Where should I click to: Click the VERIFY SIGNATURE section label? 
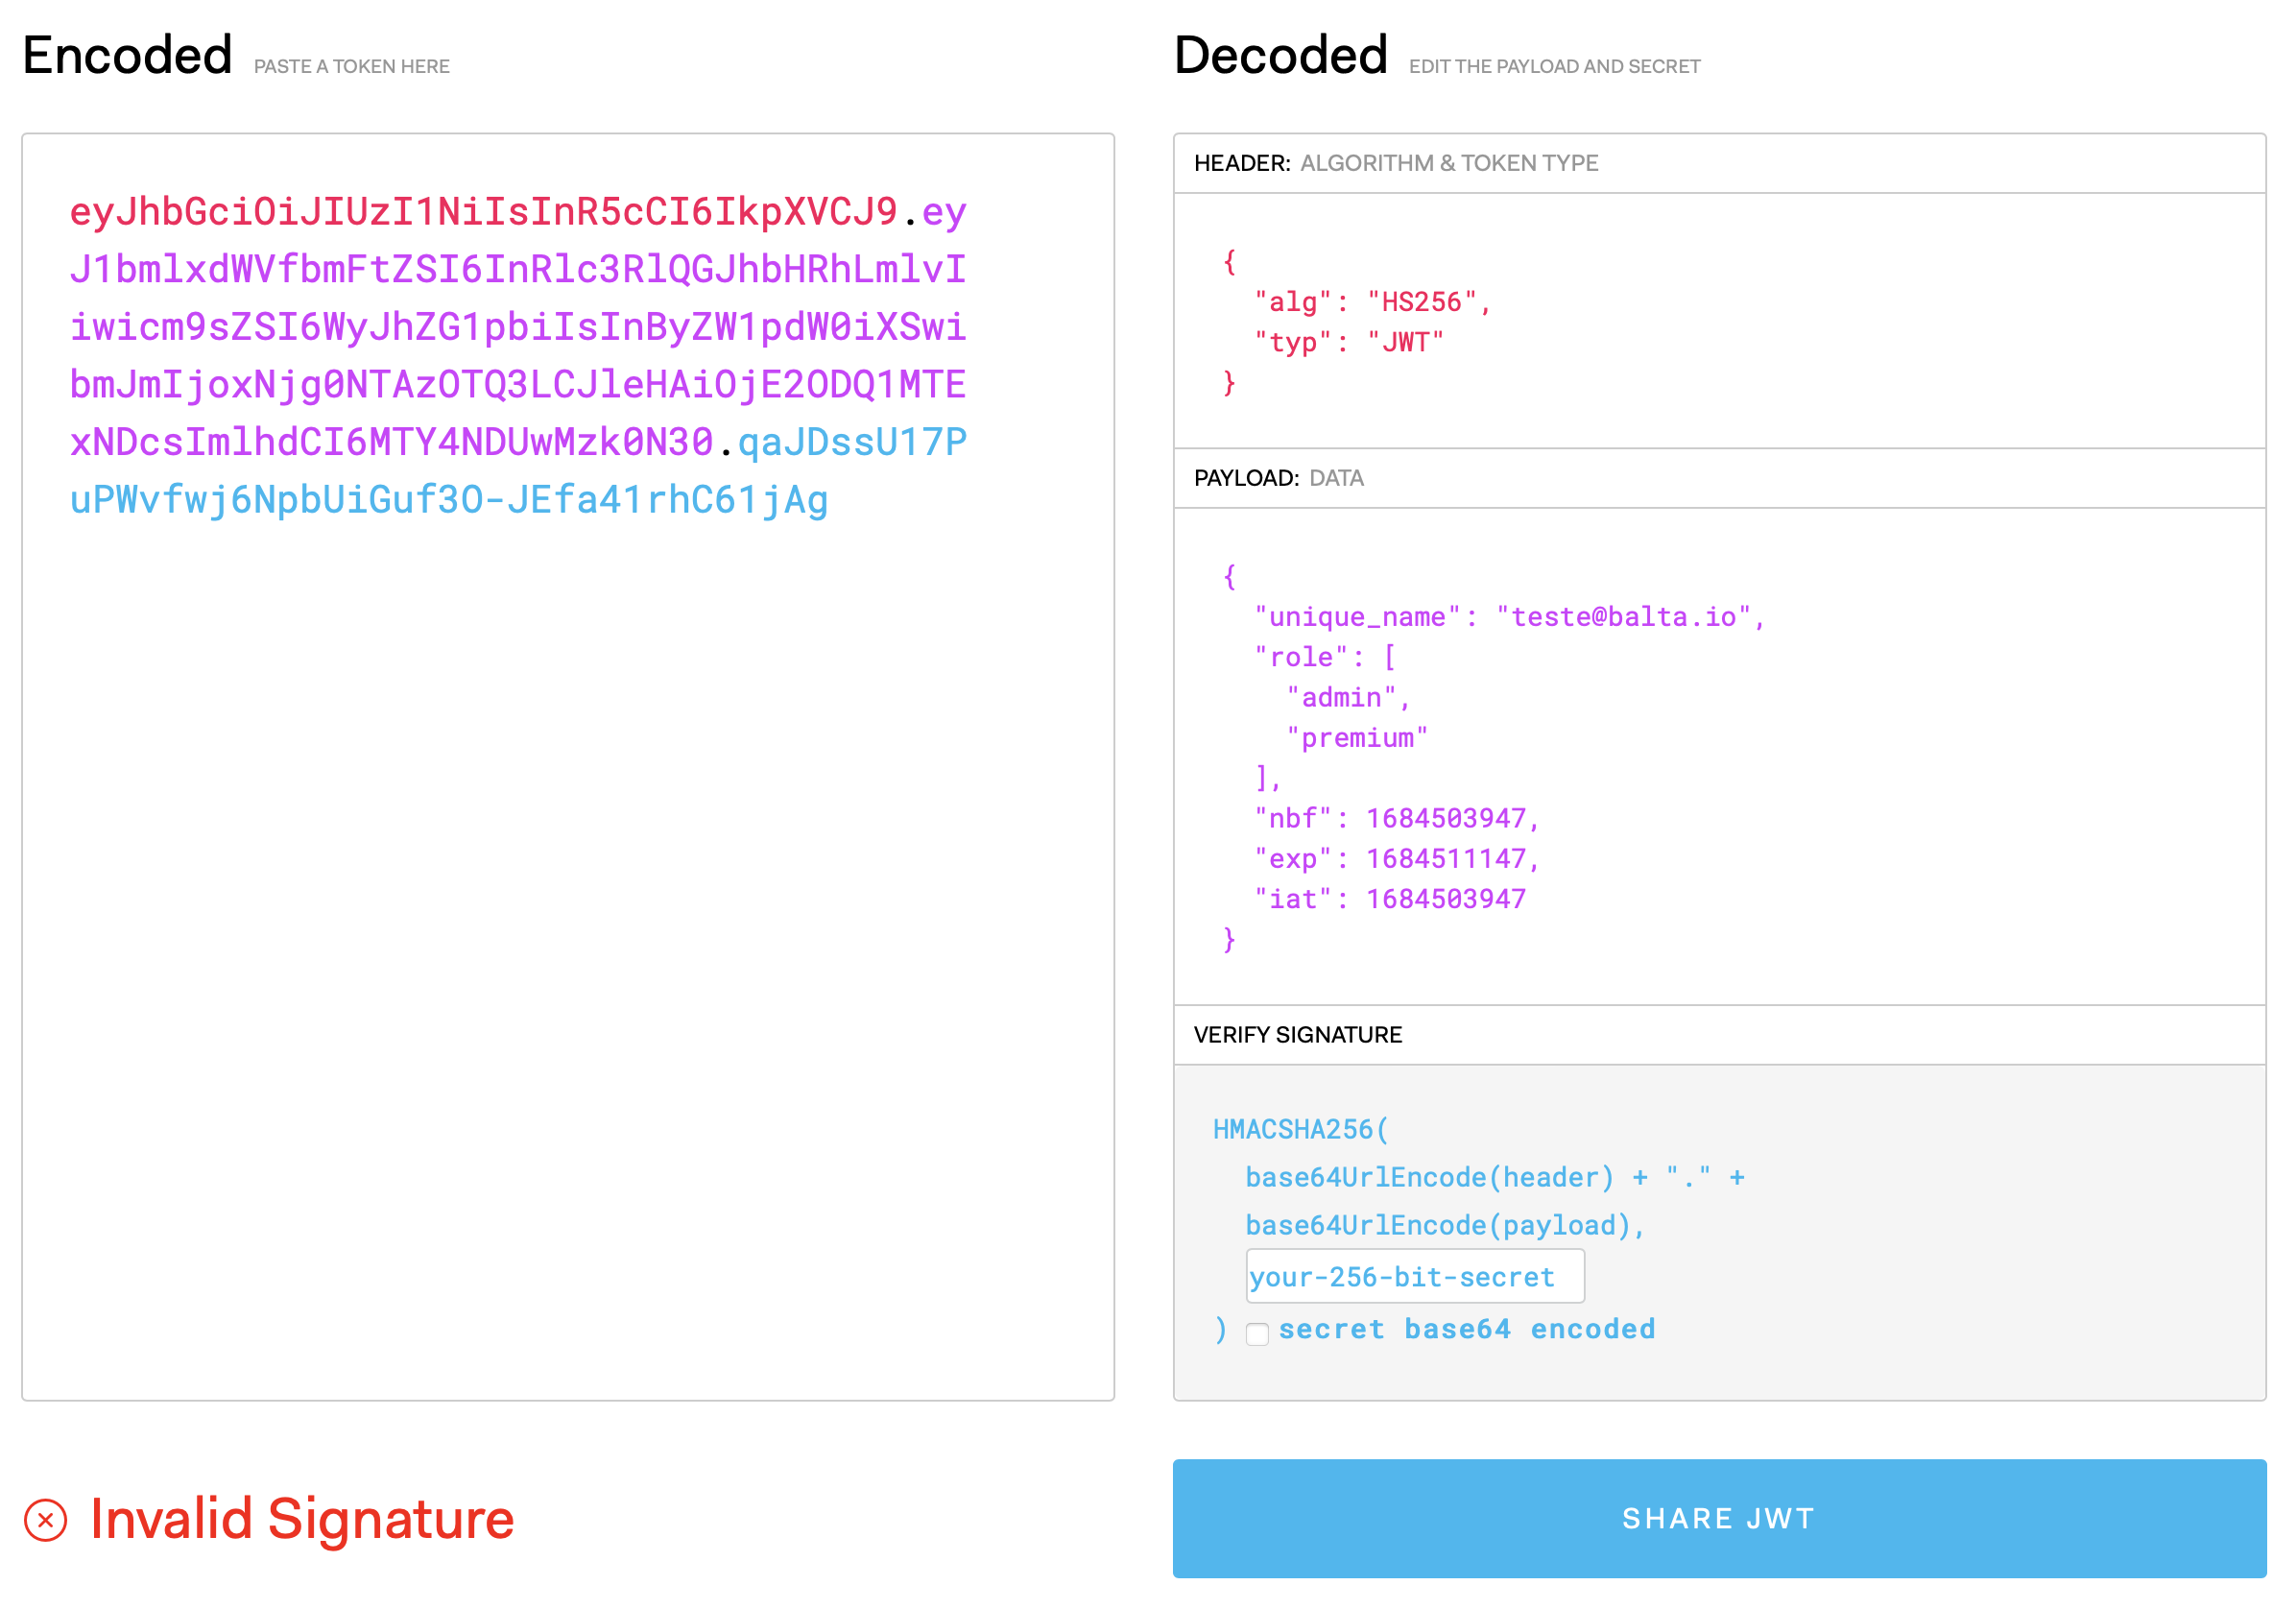point(1297,1035)
